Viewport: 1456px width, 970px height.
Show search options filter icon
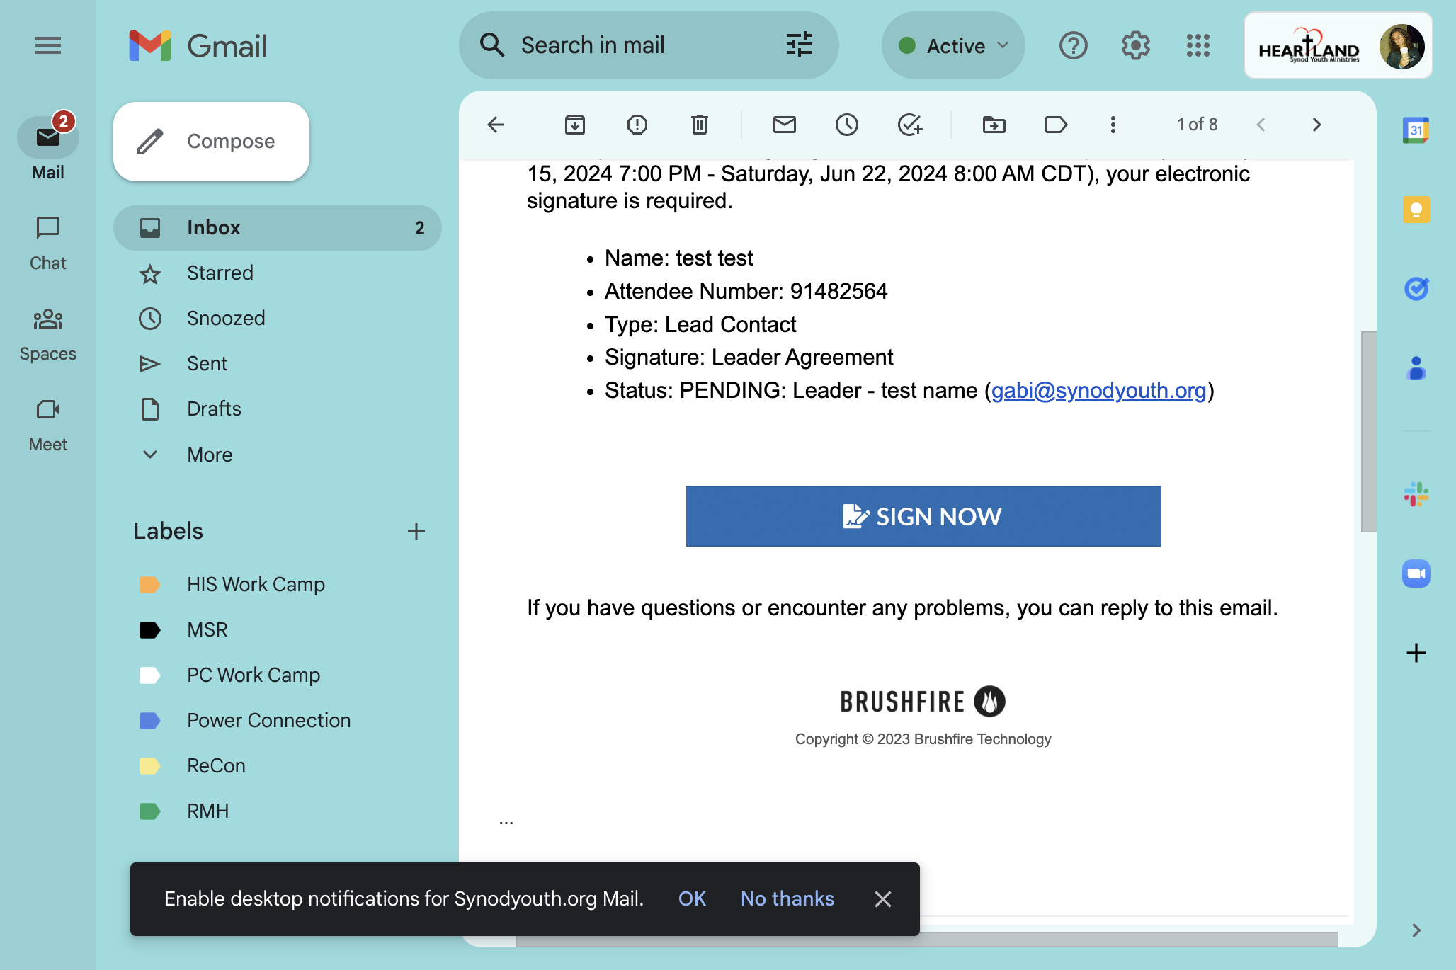click(800, 45)
